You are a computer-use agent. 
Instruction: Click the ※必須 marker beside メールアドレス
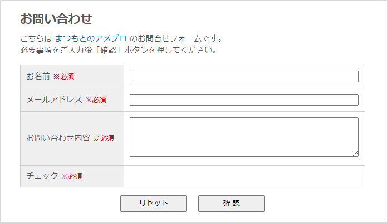click(x=95, y=100)
